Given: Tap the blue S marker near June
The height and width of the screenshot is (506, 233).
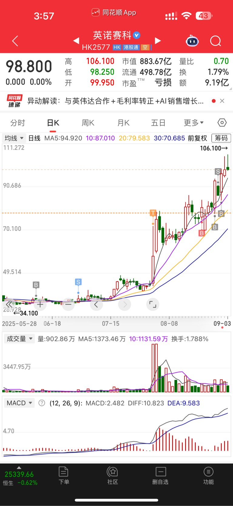Looking at the screenshot, I should (x=78, y=282).
